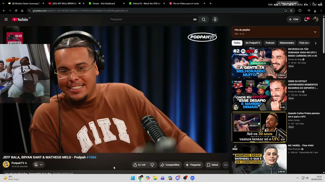Close the Stream - Kick Dashboard tab

124,4
